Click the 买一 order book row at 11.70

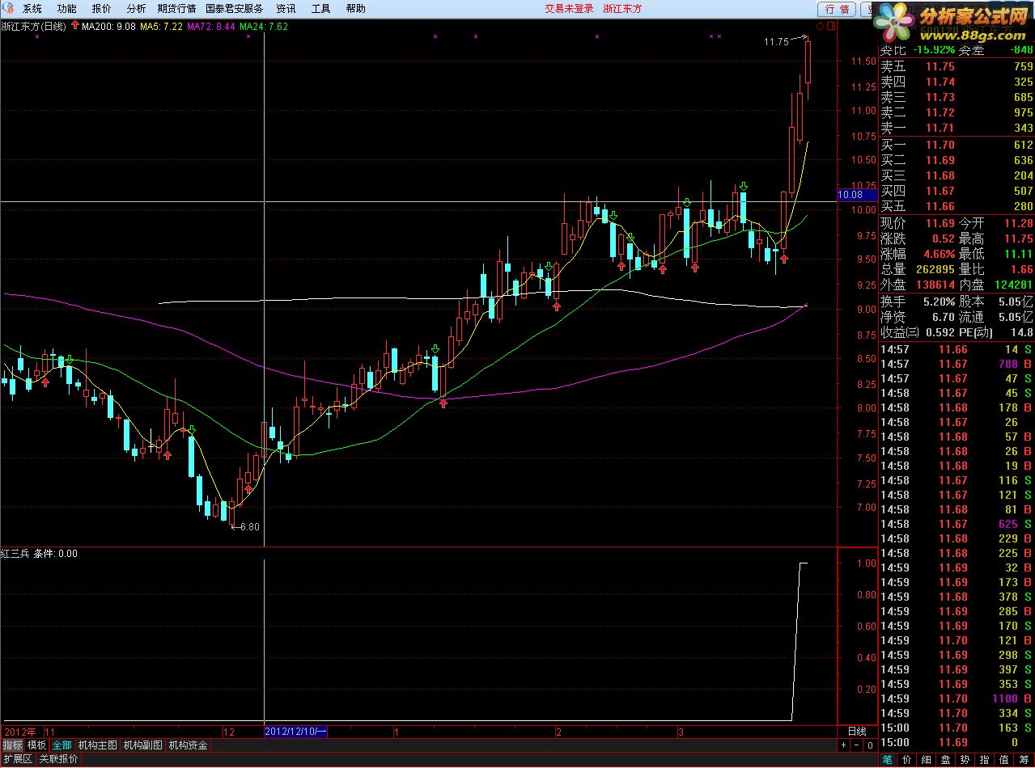pyautogui.click(x=957, y=145)
